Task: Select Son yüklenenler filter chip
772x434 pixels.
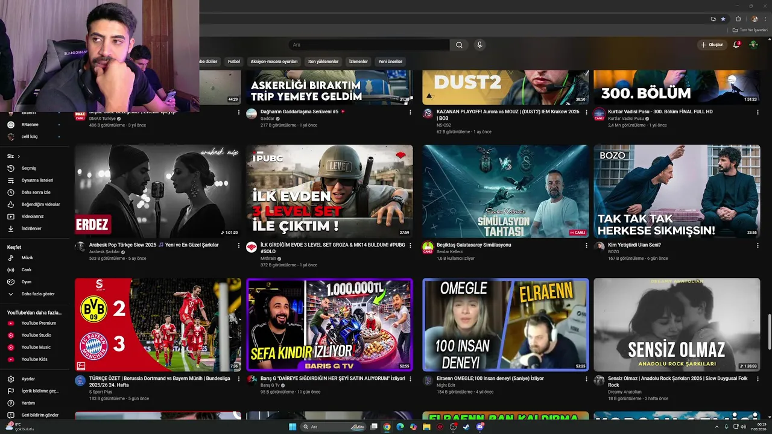Action: coord(323,61)
